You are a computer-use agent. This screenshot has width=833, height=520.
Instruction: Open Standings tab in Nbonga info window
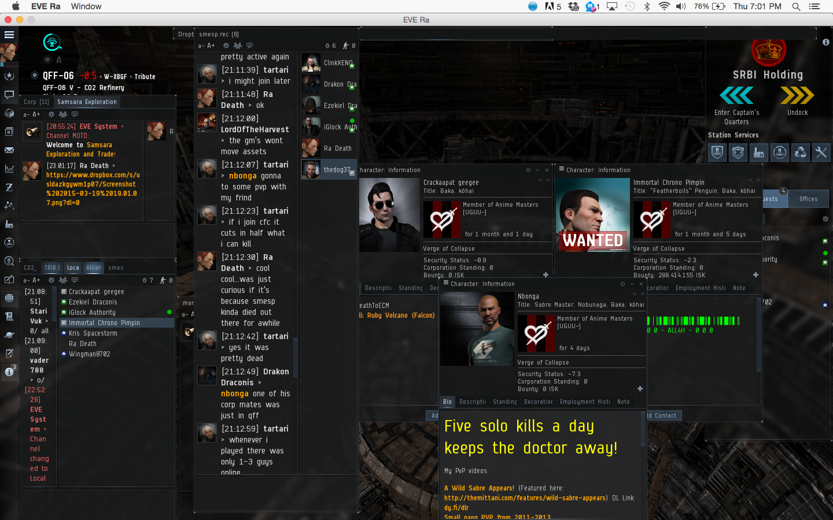coord(505,402)
